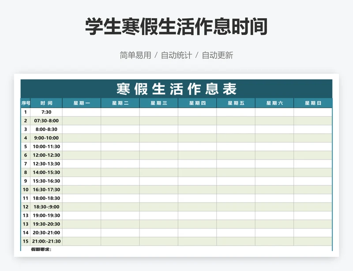Select 序号 cell for the 18:00-18:30 row

tap(26, 198)
